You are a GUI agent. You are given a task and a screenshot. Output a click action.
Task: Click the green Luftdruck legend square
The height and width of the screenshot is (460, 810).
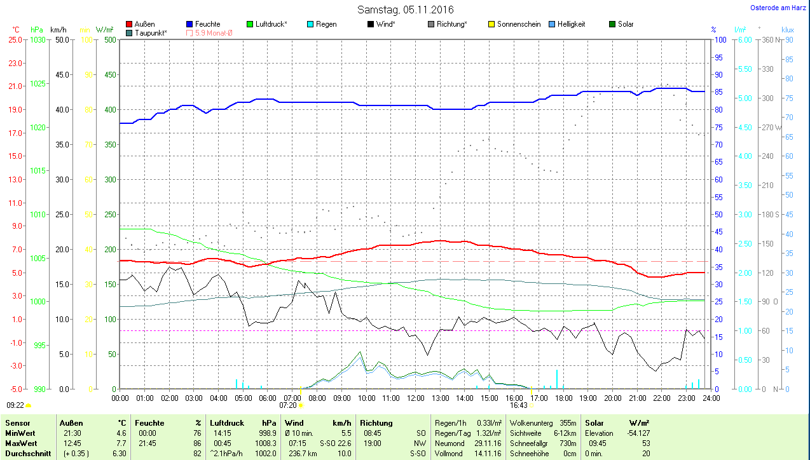(x=250, y=24)
